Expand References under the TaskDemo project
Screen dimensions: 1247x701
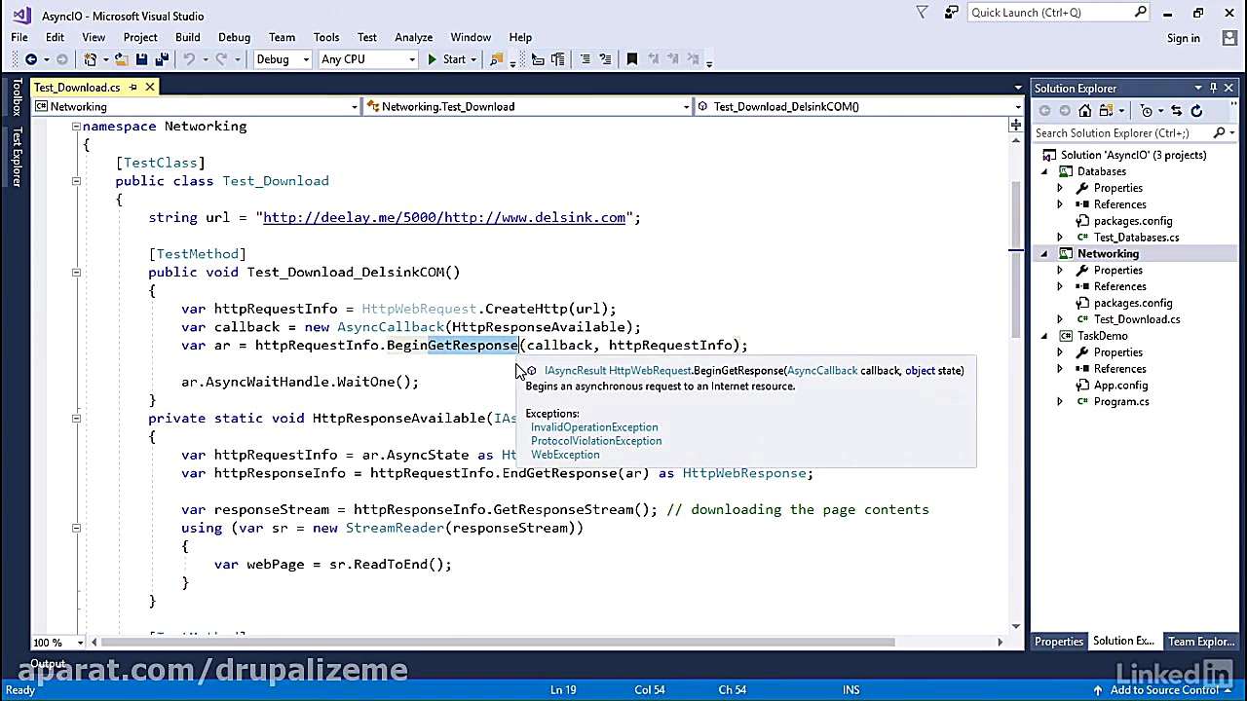[x=1060, y=369]
